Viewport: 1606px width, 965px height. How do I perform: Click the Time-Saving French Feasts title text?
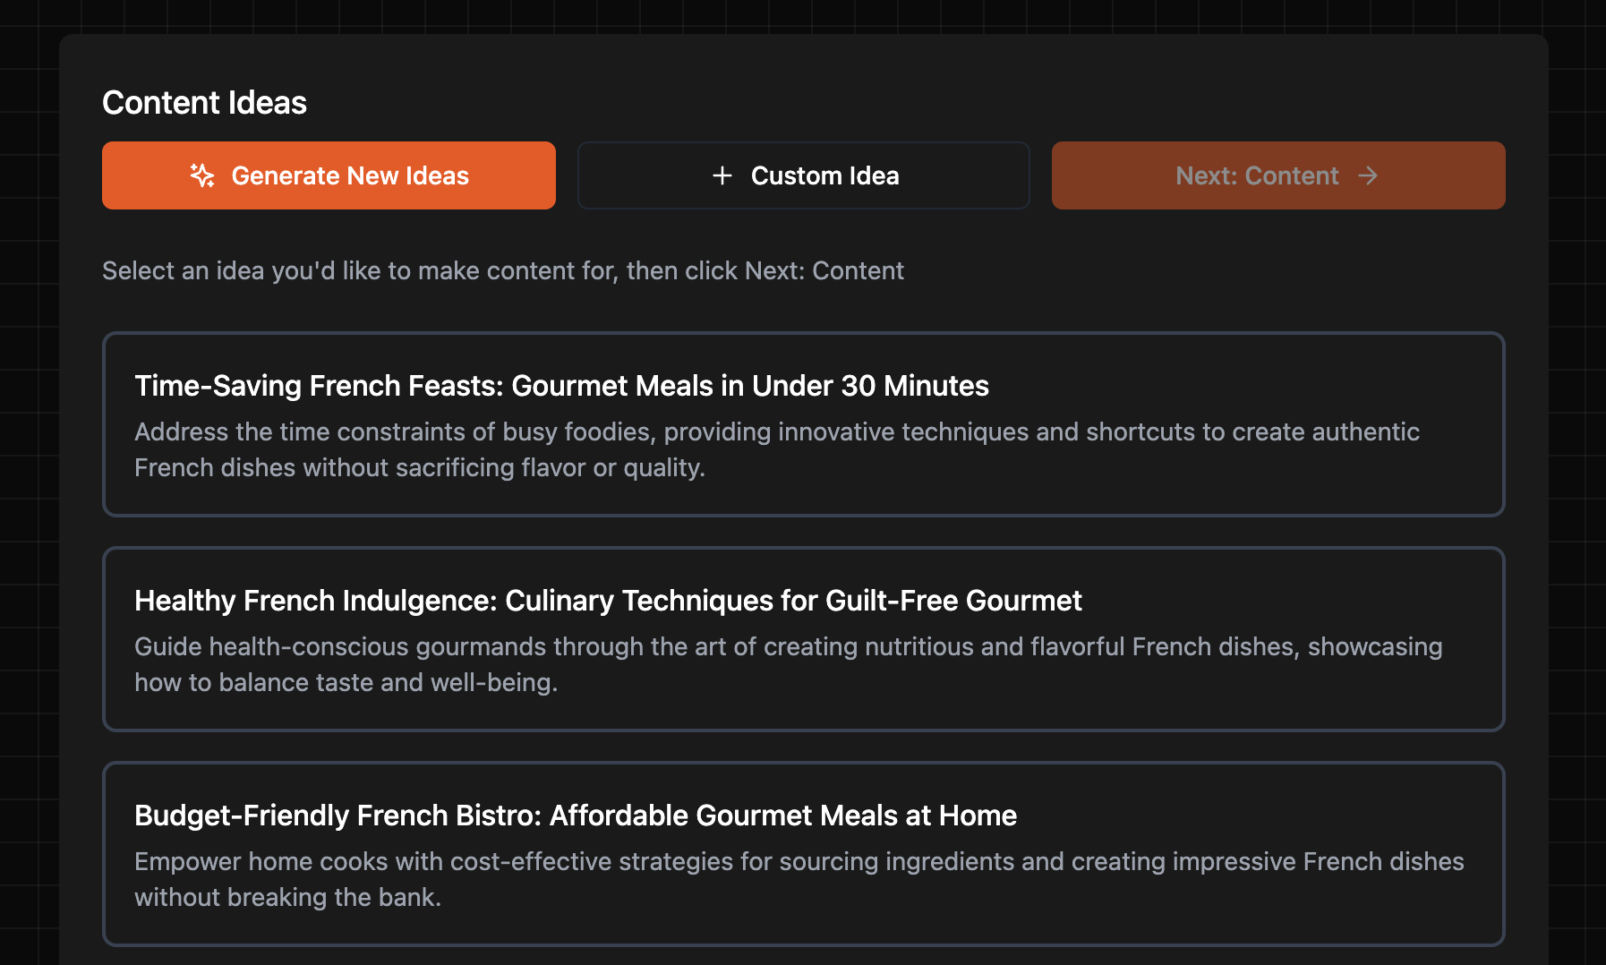(x=561, y=386)
